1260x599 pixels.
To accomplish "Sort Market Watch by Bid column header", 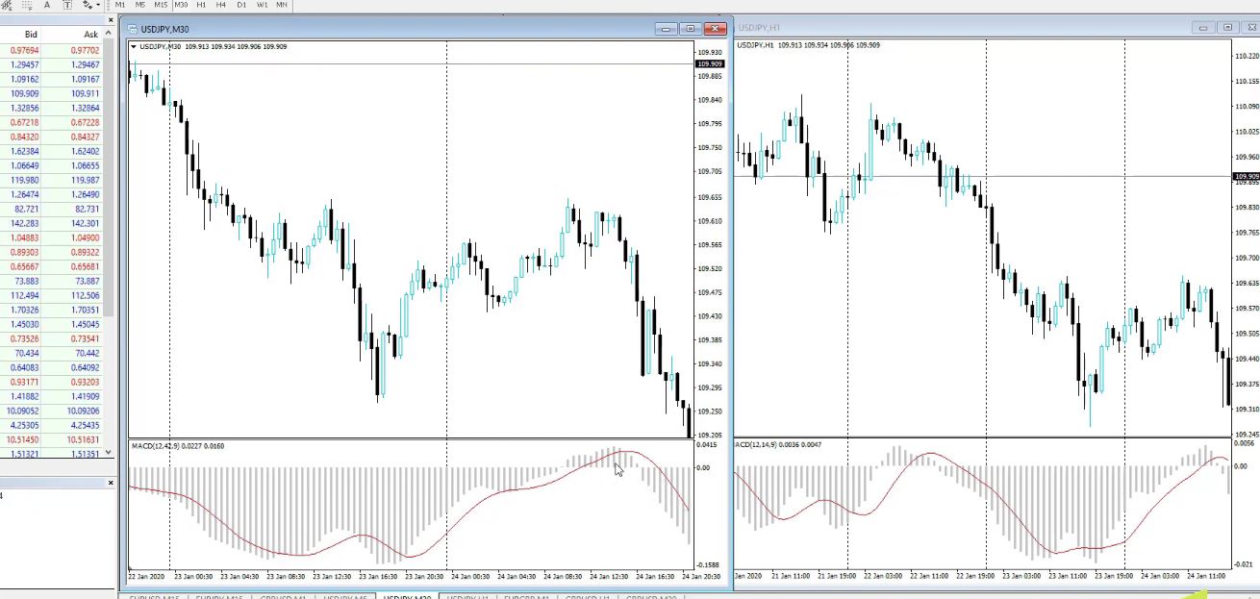I will pos(31,35).
